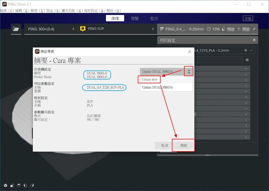
Task: Switch to the top view cube icon
Action: (19, 185)
